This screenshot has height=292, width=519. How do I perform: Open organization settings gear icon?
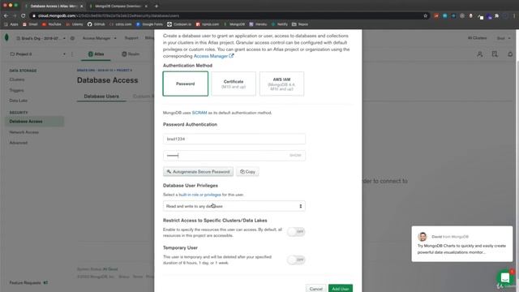pyautogui.click(x=72, y=38)
